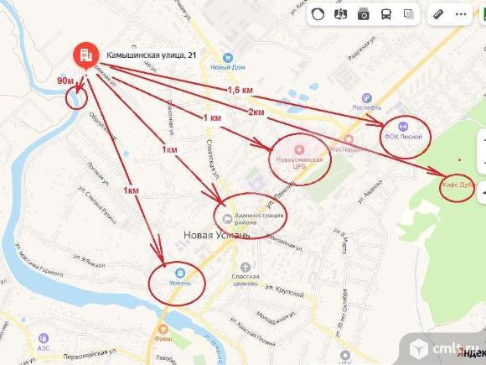The image size is (486, 365).
Task: Open the Кафе Дуб place label
Action: coord(458,185)
